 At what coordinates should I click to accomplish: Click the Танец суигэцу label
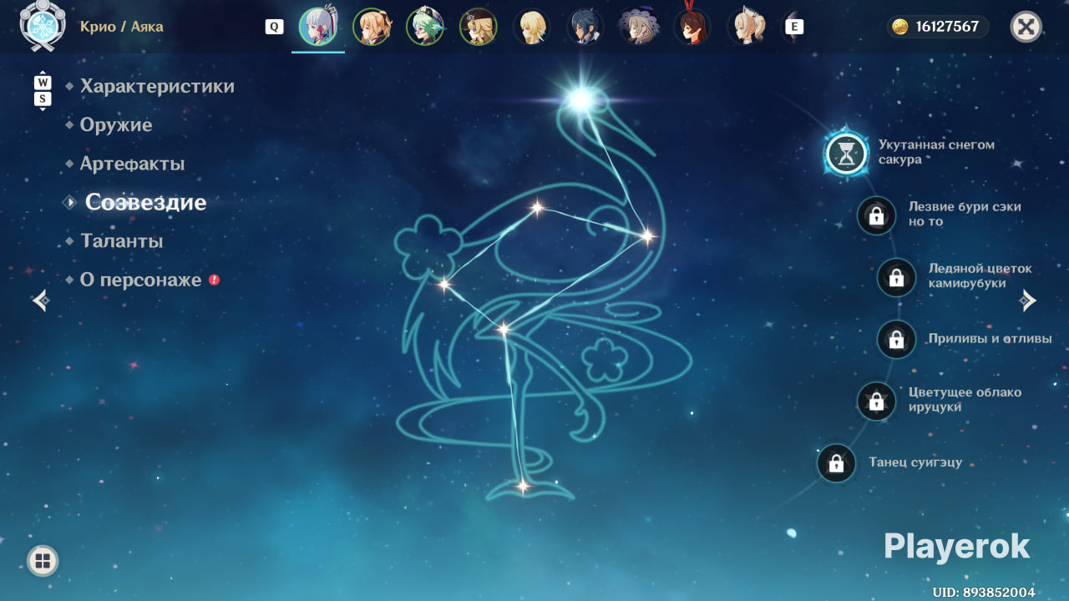tap(915, 462)
